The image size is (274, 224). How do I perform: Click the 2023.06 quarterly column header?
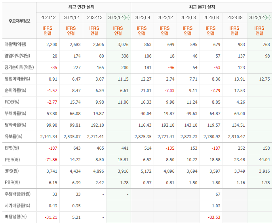[211, 17]
